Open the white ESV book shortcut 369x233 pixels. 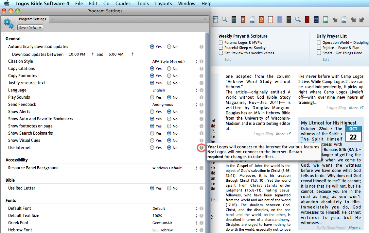271,20
